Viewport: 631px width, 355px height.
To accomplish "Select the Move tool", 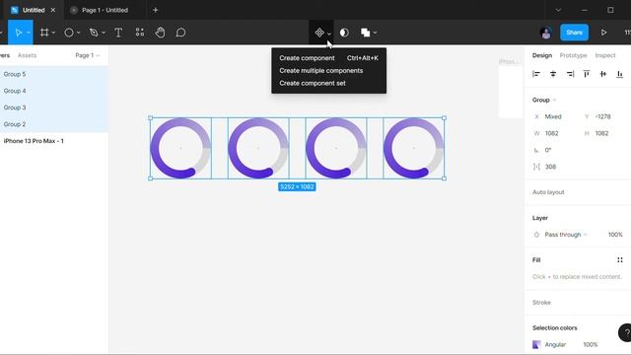I will click(x=18, y=33).
